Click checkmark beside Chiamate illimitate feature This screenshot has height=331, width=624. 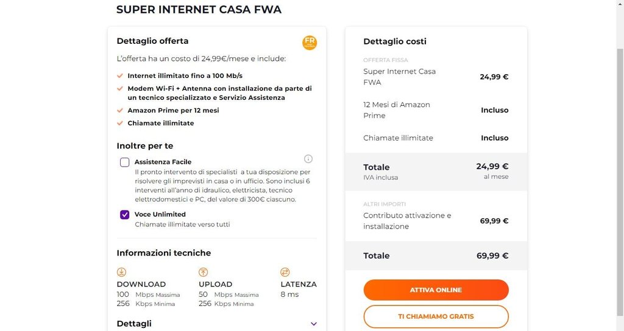(x=120, y=124)
